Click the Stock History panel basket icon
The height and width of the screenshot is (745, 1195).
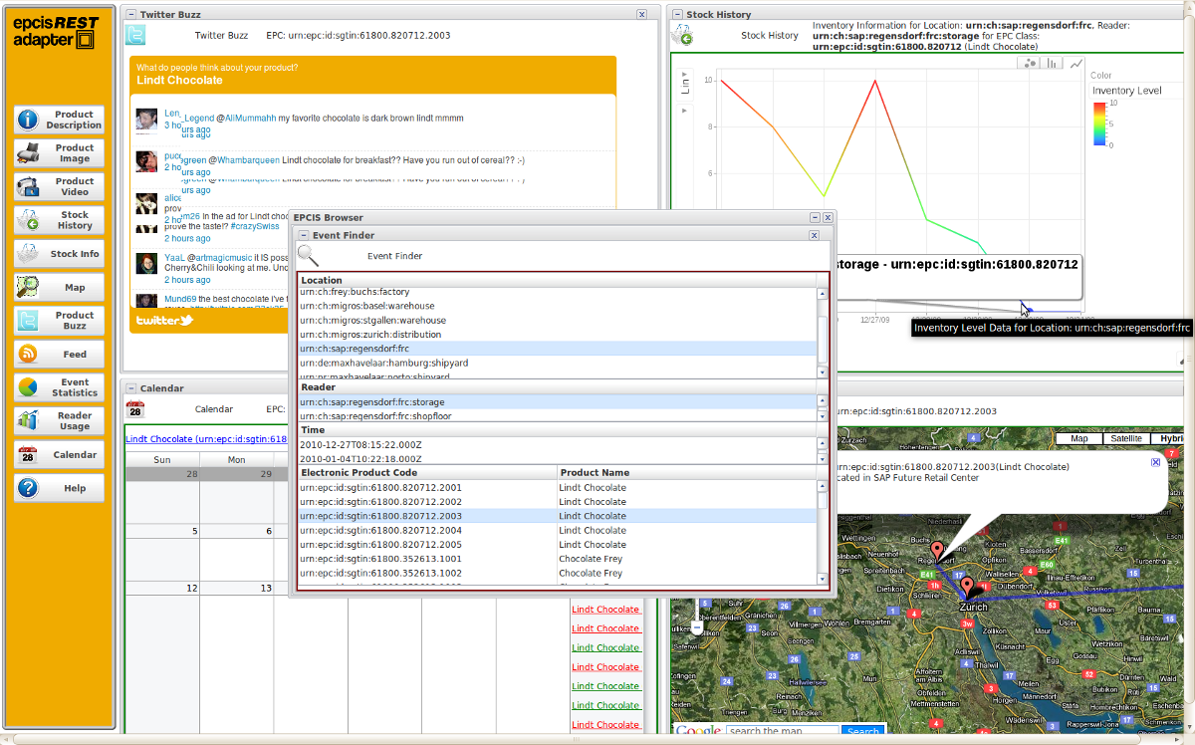point(682,36)
